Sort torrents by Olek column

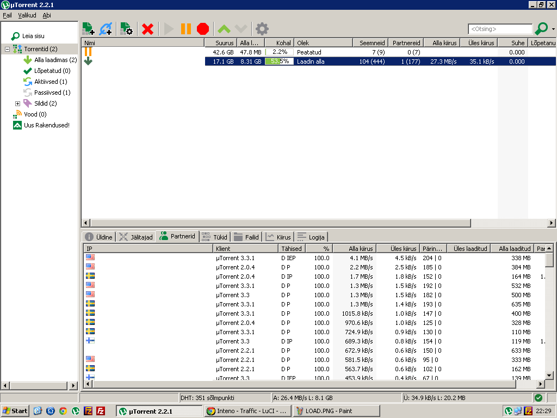(323, 42)
